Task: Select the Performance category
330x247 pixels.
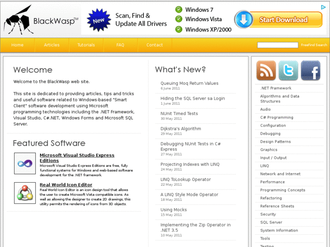Action: (x=272, y=182)
